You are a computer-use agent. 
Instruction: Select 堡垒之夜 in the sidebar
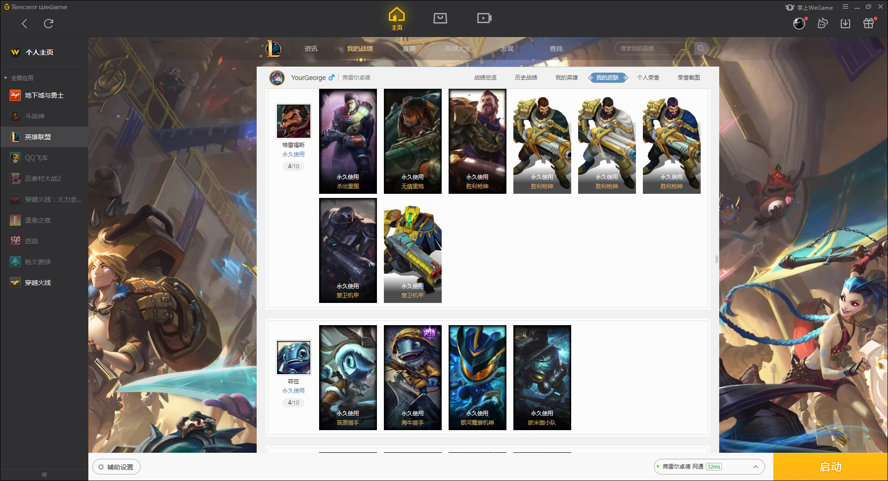(44, 220)
